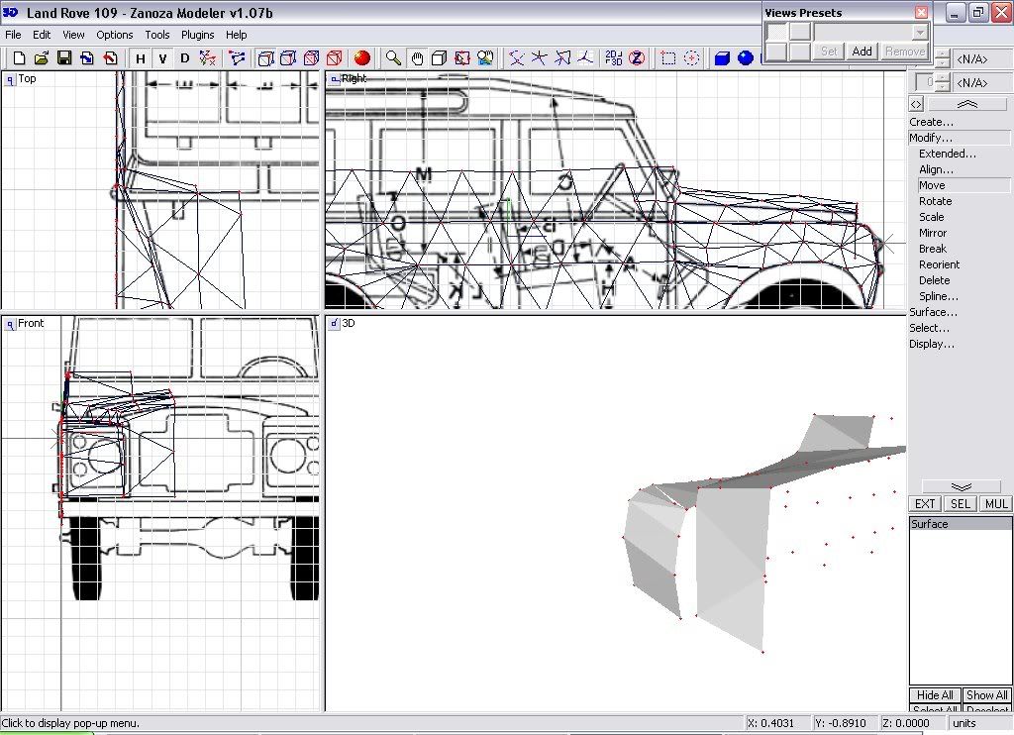Toggle the H axis lock button
This screenshot has height=735, width=1014.
141,58
